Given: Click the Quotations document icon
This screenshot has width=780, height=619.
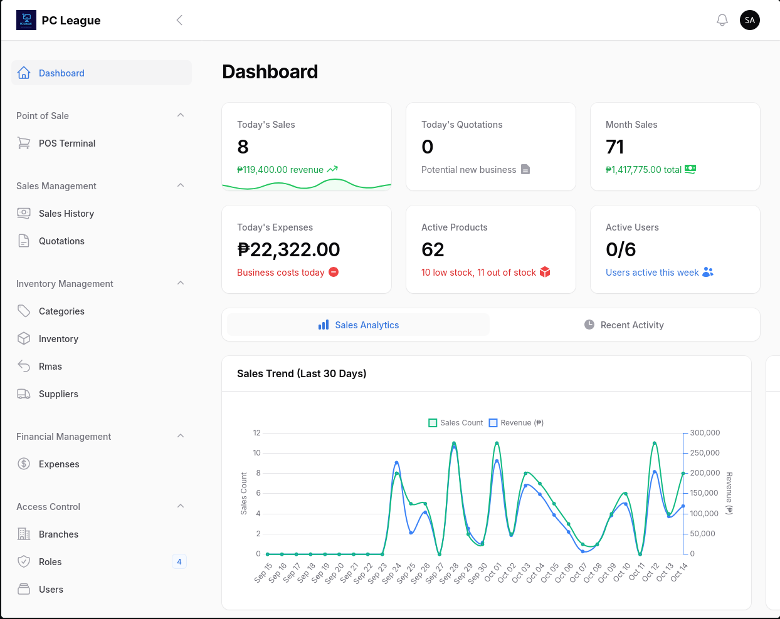Looking at the screenshot, I should coord(24,241).
